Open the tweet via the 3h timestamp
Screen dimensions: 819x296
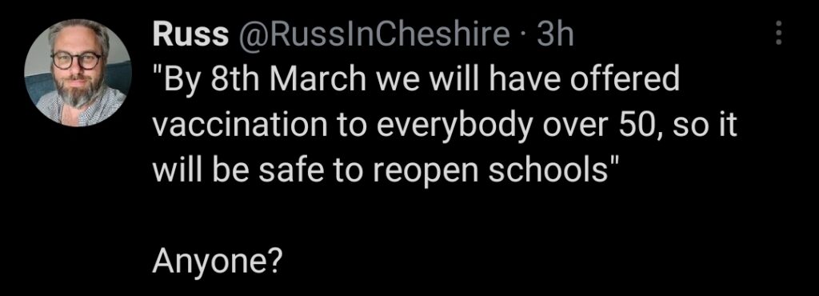(x=555, y=35)
